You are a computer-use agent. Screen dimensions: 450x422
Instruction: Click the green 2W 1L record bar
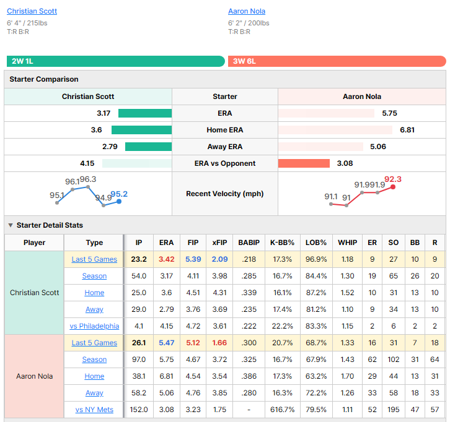(116, 61)
